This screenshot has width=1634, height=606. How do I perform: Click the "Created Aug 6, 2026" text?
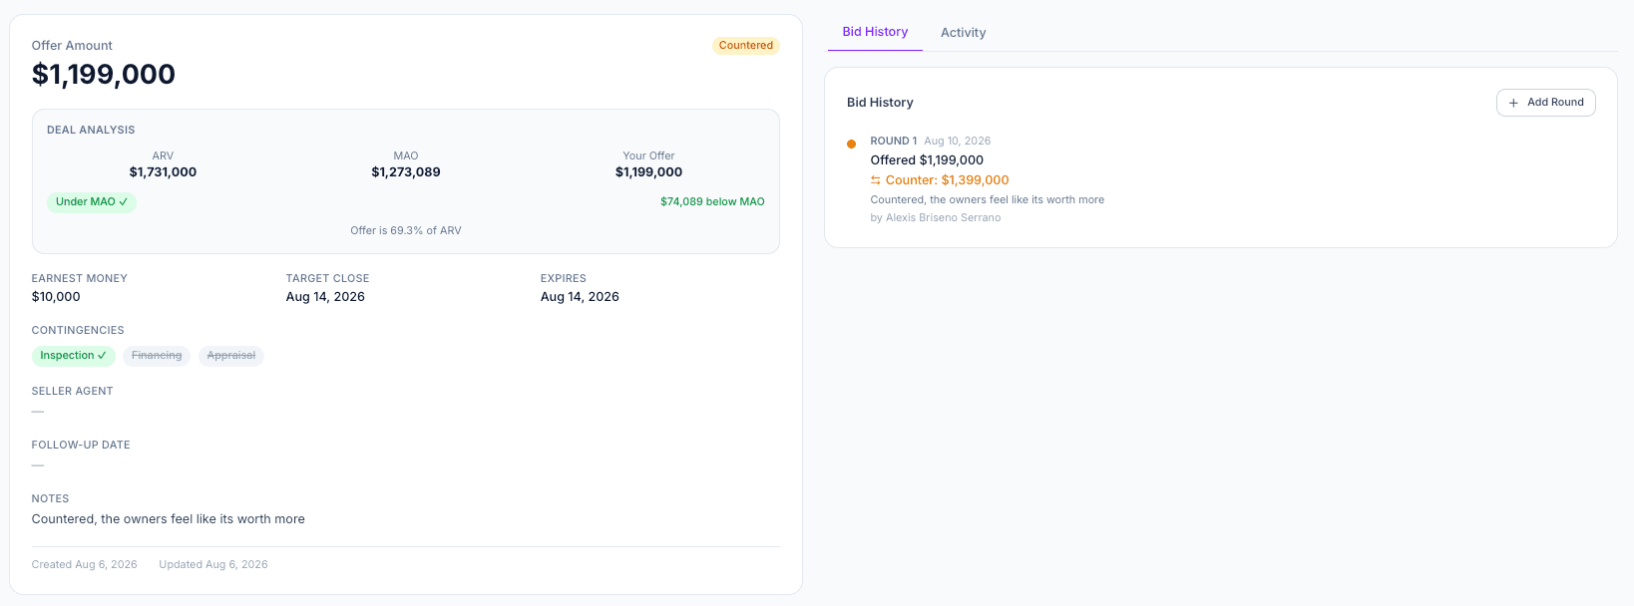click(x=85, y=565)
